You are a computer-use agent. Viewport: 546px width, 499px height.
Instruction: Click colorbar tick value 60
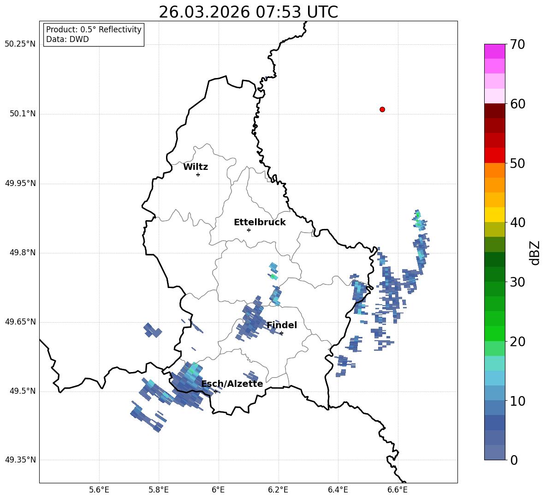click(x=517, y=104)
